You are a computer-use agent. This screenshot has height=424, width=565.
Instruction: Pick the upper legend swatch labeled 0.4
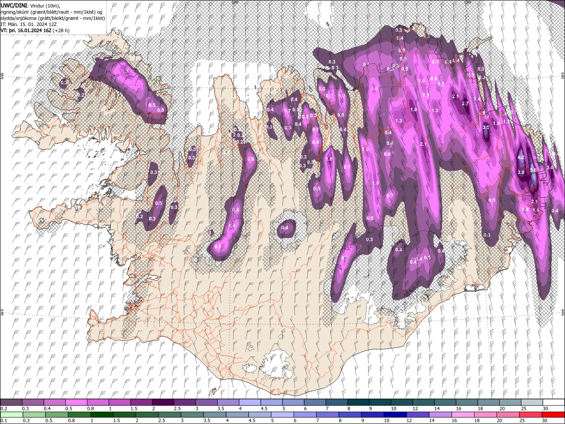point(55,402)
